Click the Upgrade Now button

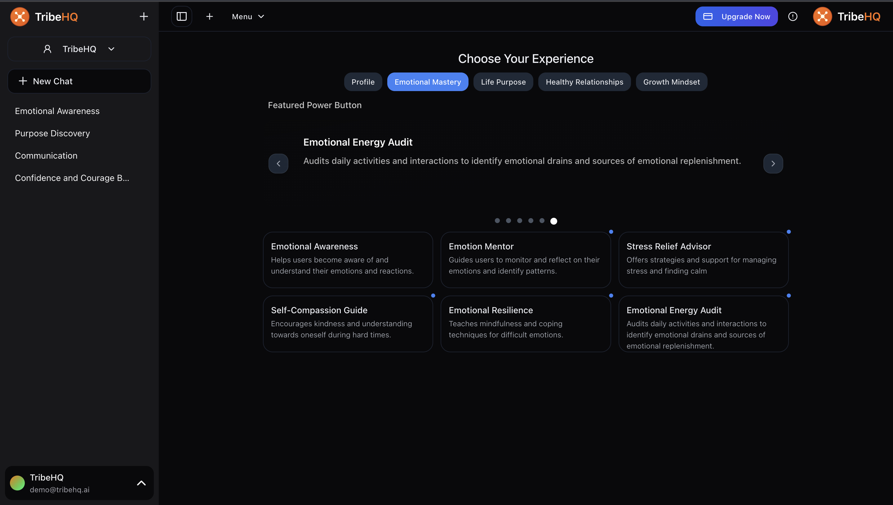tap(736, 16)
